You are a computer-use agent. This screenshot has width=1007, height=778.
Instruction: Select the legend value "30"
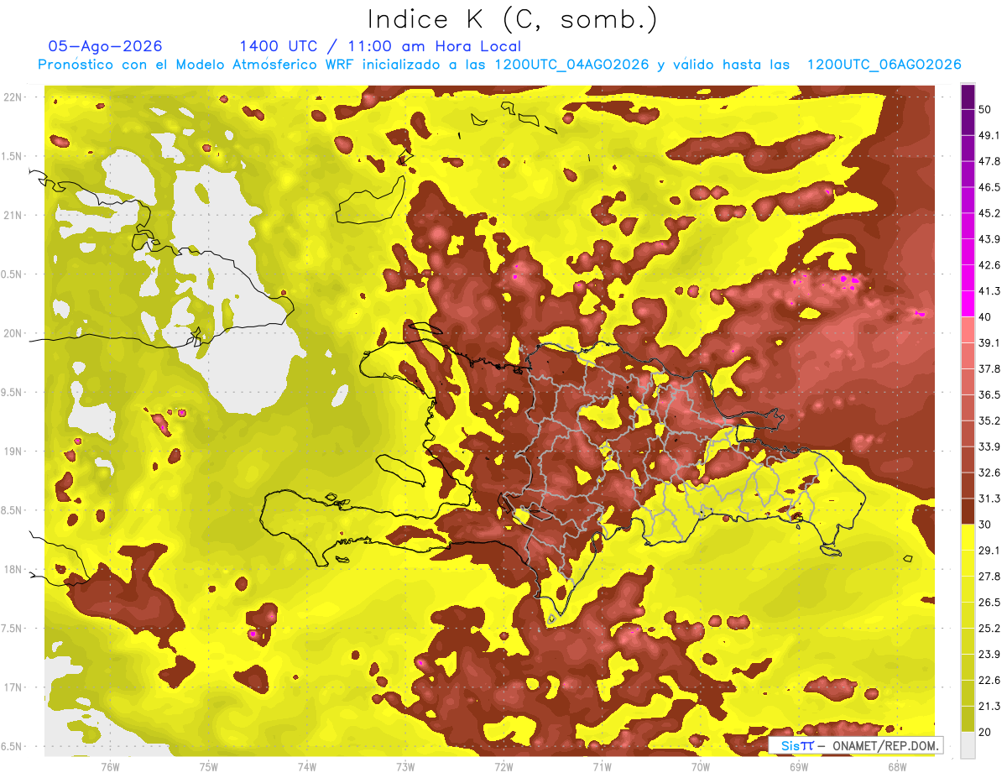[986, 525]
